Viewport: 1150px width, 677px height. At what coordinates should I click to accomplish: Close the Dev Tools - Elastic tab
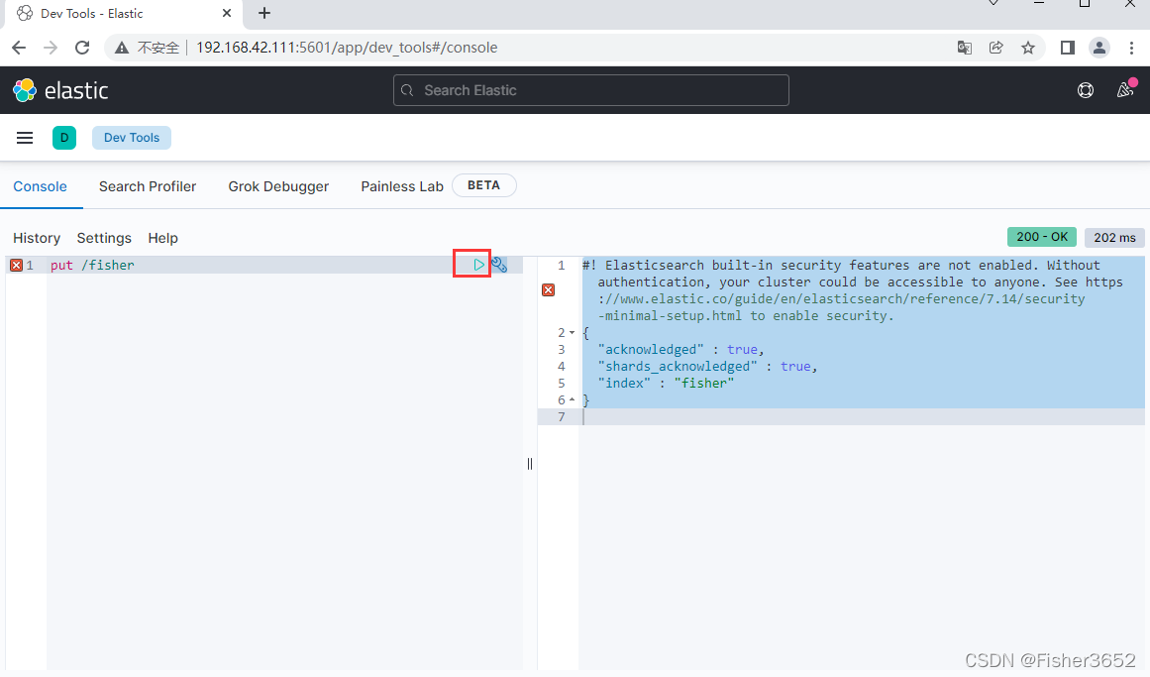[x=227, y=13]
